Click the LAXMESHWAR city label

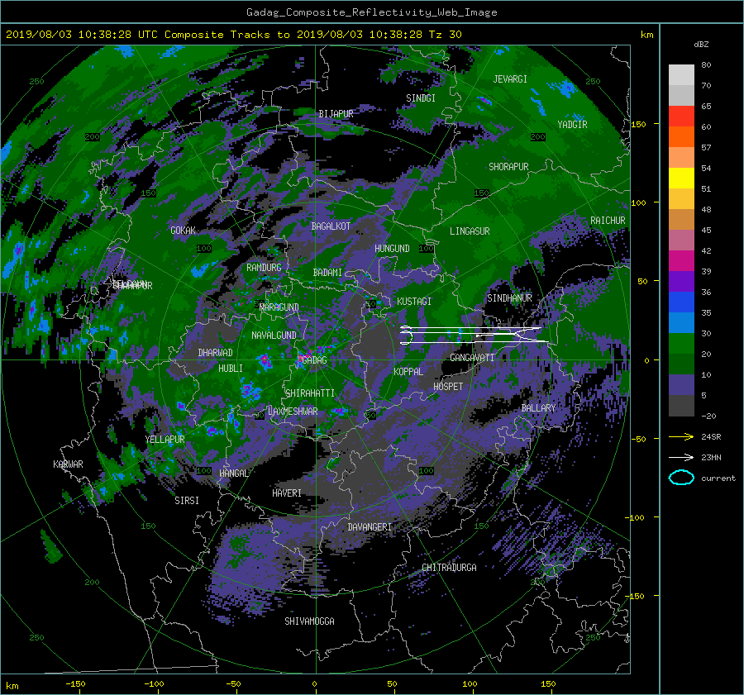[x=293, y=412]
